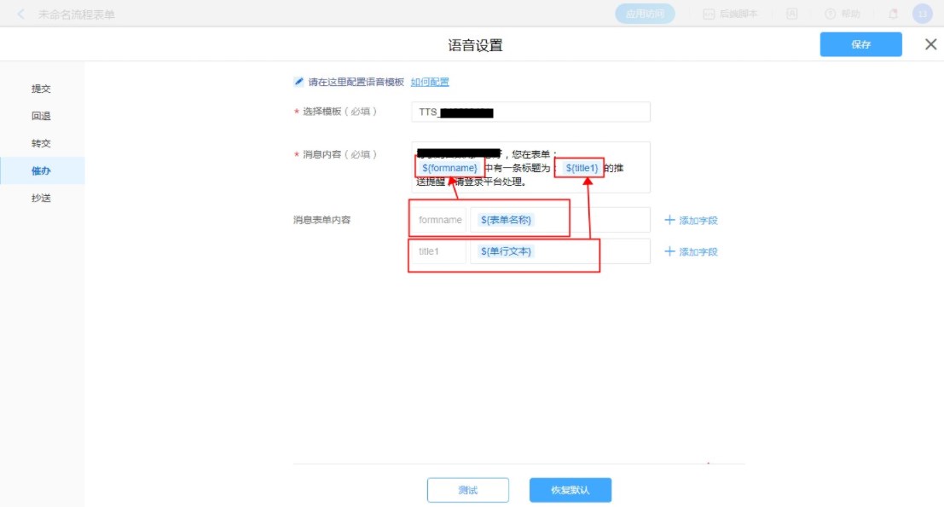Viewport: 944px width, 507px height.
Task: Open the 如何配置 help link
Action: click(430, 82)
